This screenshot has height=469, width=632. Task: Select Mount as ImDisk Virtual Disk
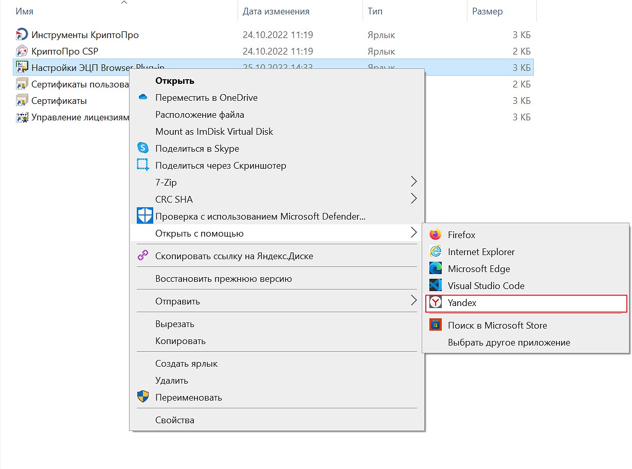tap(277, 132)
